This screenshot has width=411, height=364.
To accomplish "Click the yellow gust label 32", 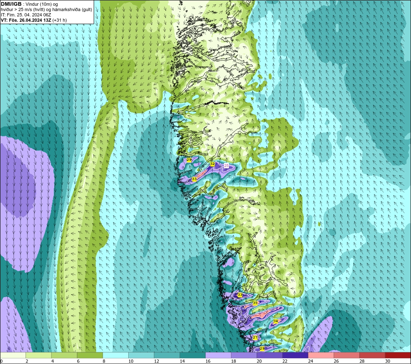I will 212,164.
